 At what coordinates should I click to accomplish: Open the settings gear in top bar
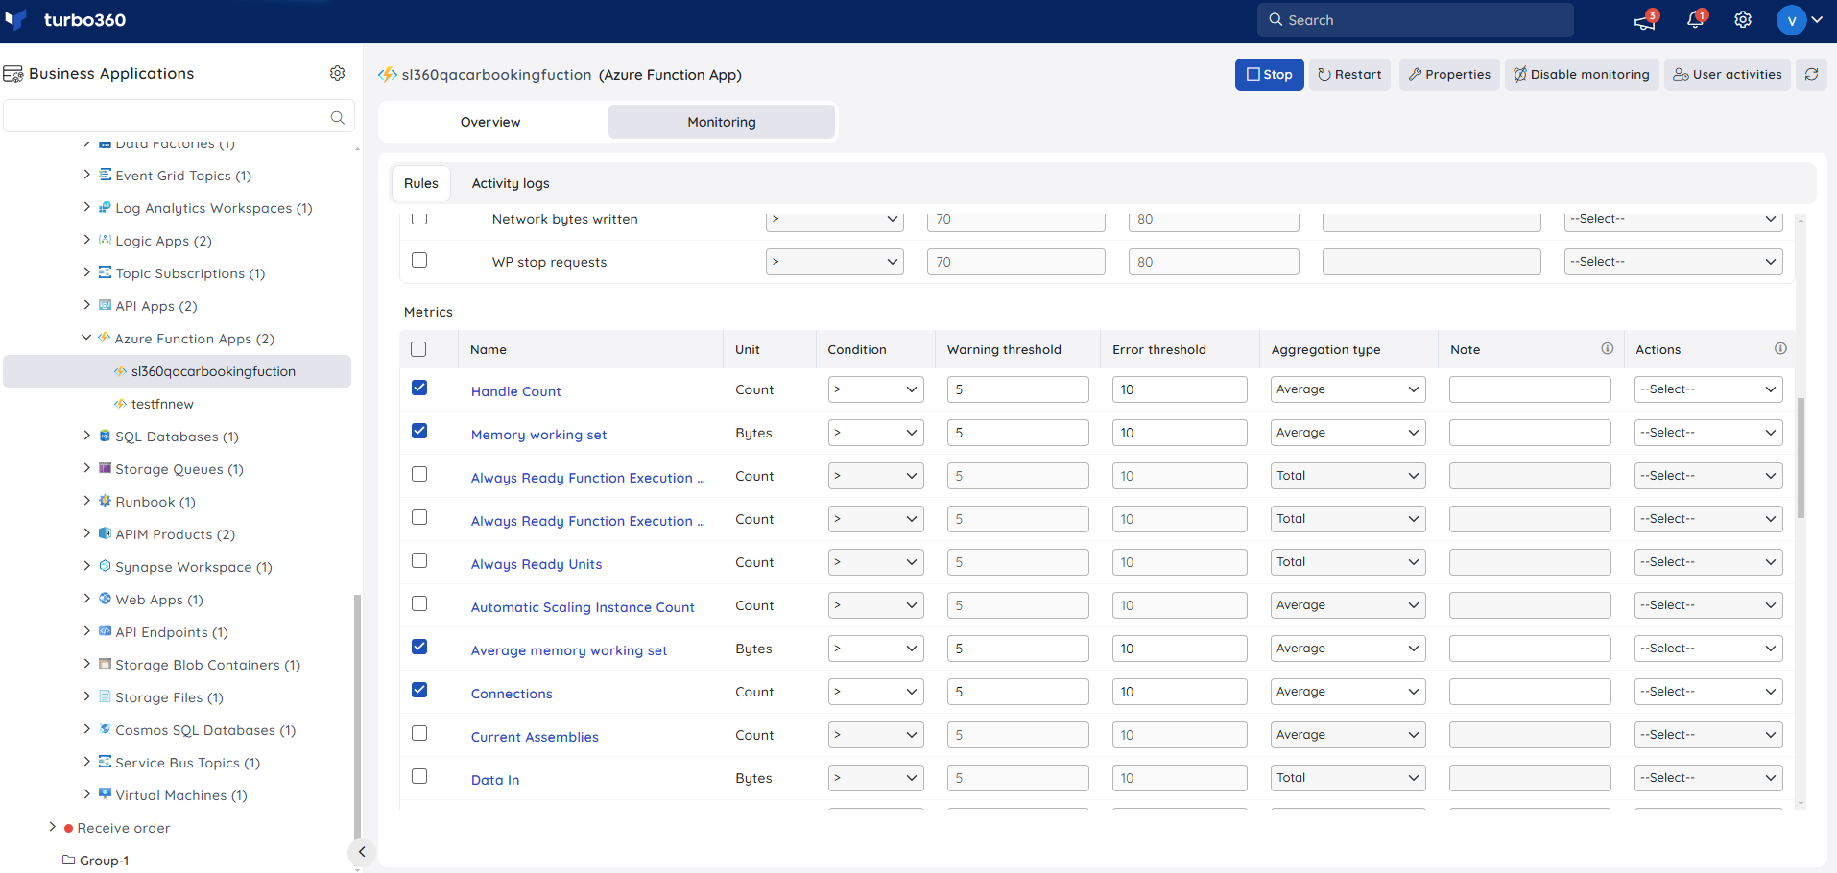coord(1743,20)
